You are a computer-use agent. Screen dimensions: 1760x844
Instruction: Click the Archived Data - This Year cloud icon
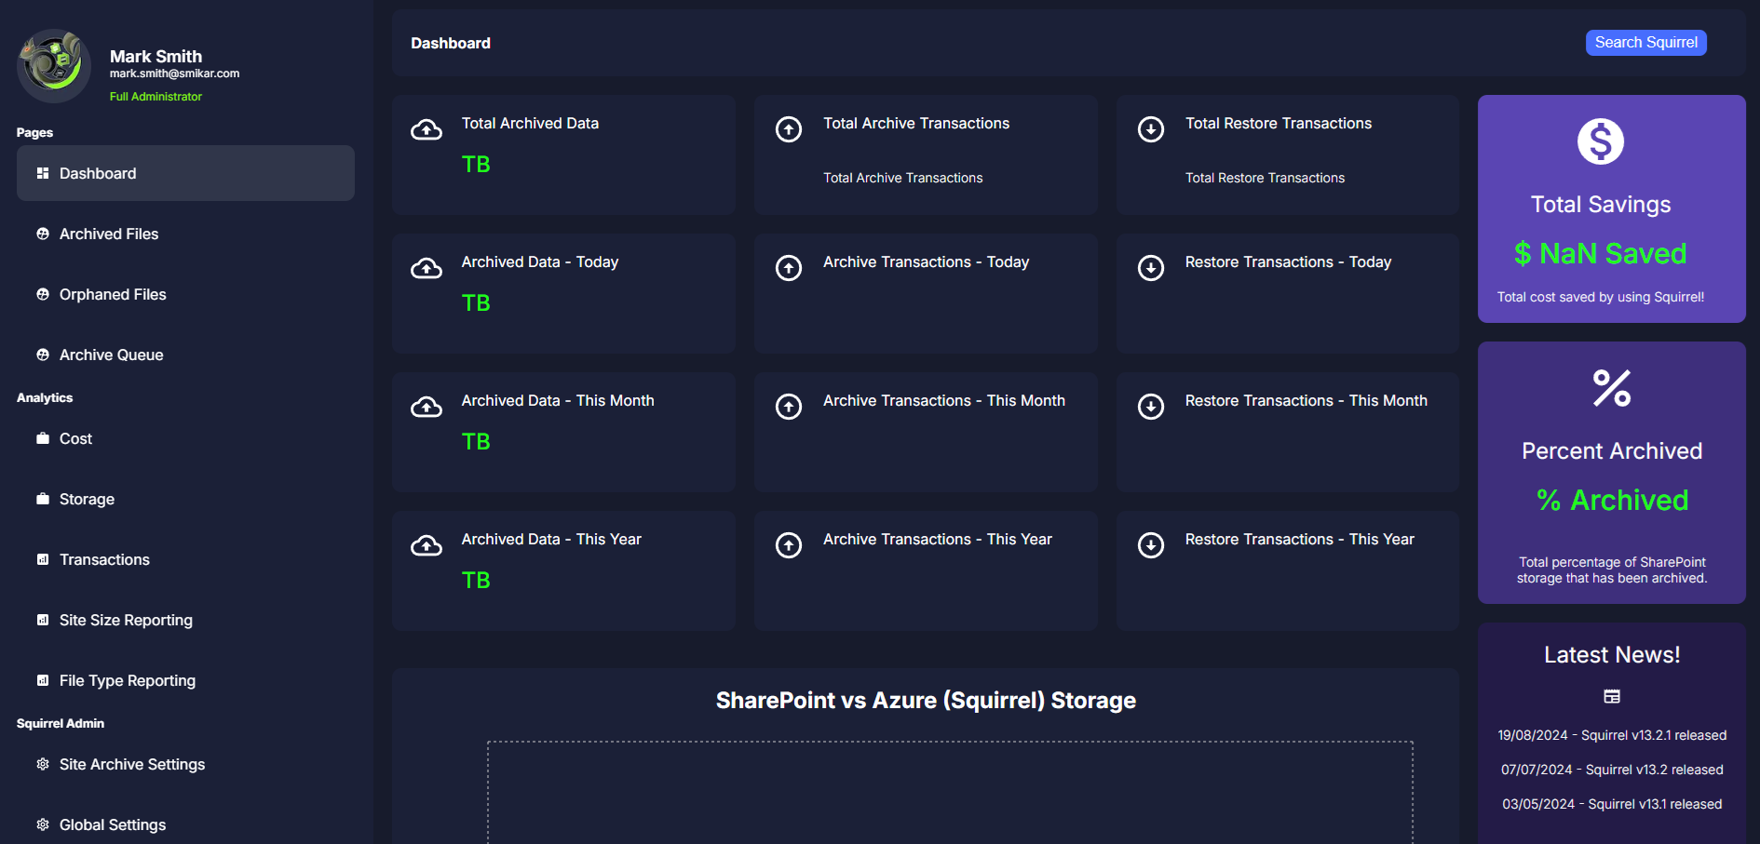pyautogui.click(x=426, y=545)
